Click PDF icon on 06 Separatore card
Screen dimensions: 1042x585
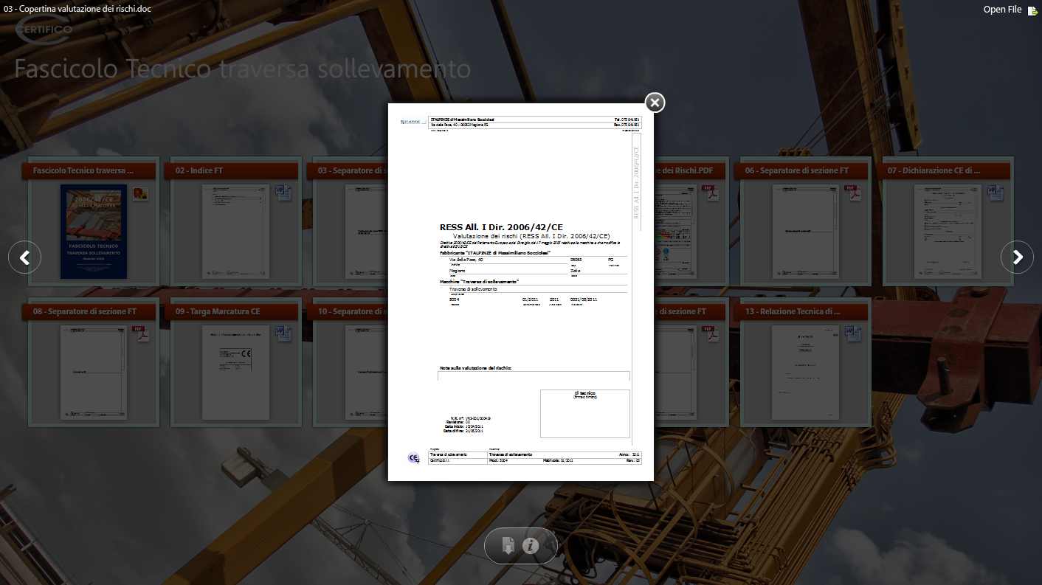[852, 193]
